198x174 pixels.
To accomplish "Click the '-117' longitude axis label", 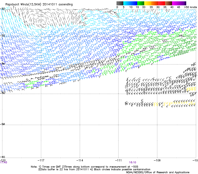I will pyautogui.click(x=41, y=160).
